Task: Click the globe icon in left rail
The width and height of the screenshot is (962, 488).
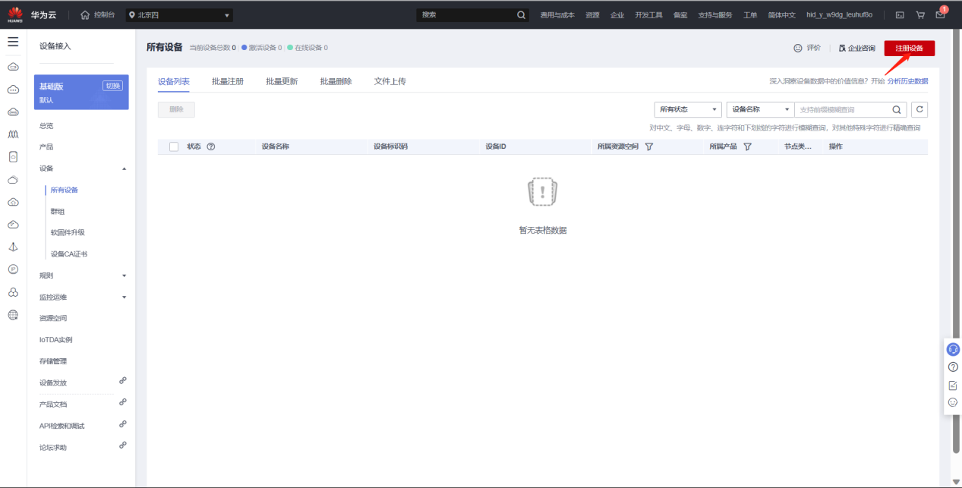Action: point(13,314)
